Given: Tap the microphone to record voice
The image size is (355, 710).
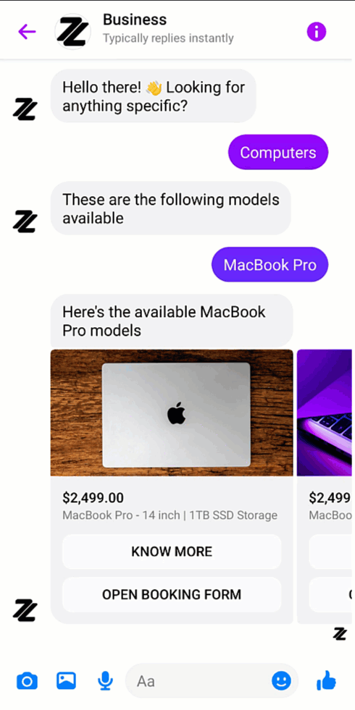Looking at the screenshot, I should click(105, 680).
